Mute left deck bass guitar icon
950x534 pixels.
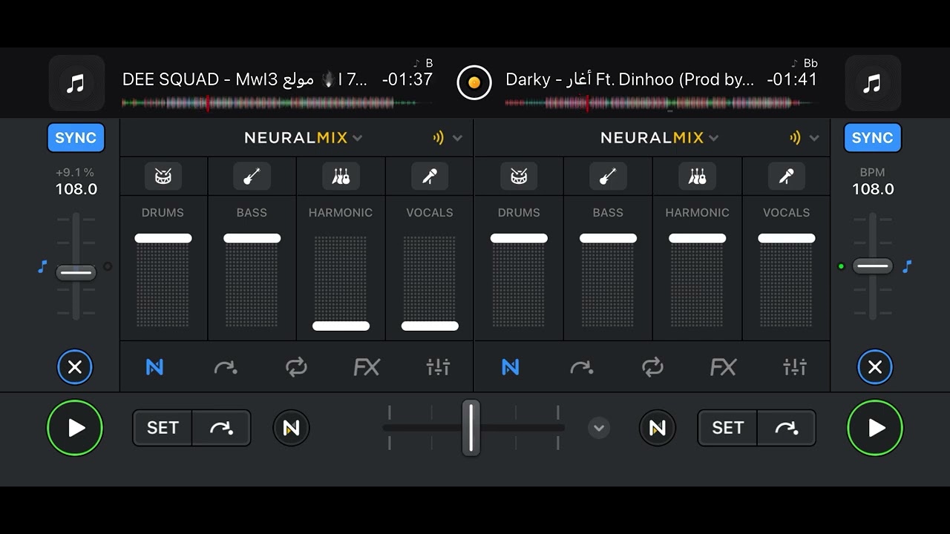tap(252, 177)
